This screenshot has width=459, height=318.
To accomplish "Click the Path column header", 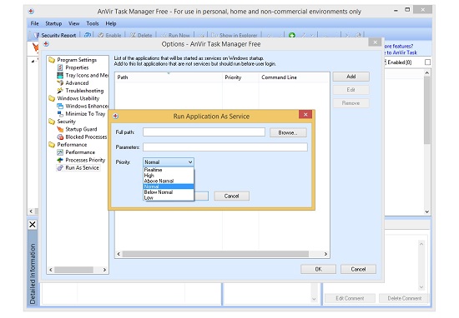I will point(169,77).
